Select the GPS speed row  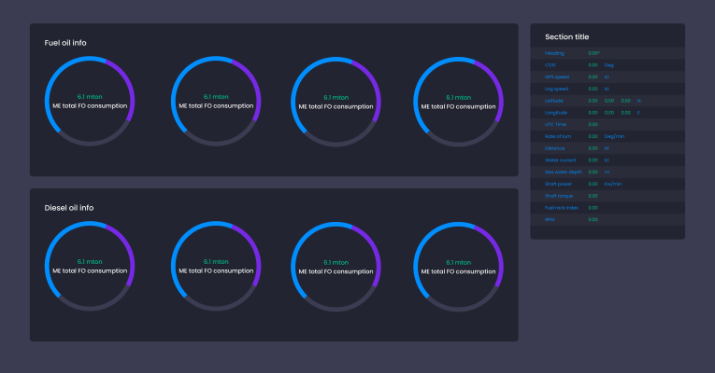click(607, 77)
